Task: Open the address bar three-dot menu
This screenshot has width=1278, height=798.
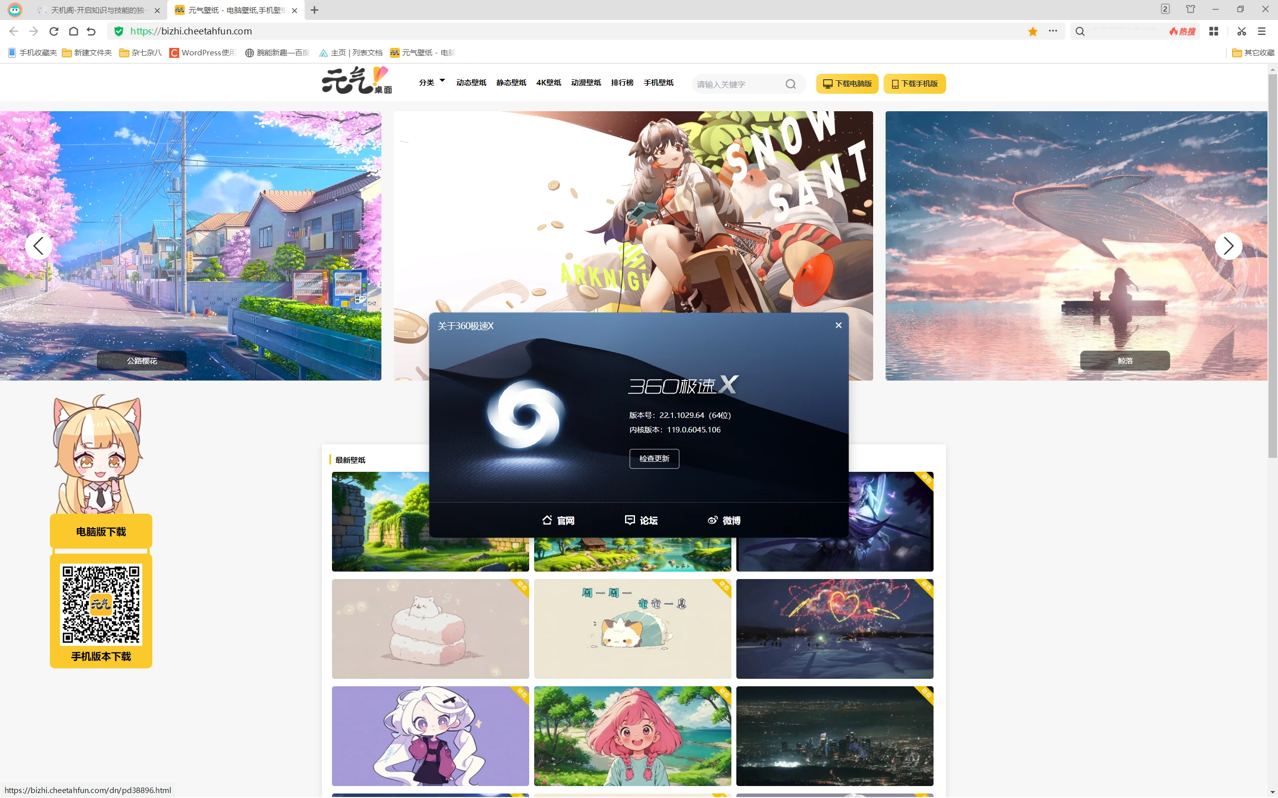Action: (x=1053, y=31)
